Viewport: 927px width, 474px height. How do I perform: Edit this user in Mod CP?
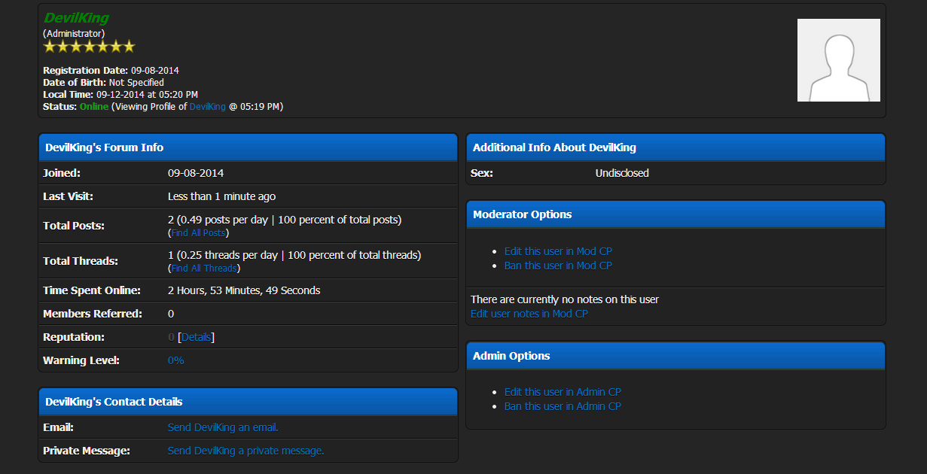pyautogui.click(x=558, y=251)
